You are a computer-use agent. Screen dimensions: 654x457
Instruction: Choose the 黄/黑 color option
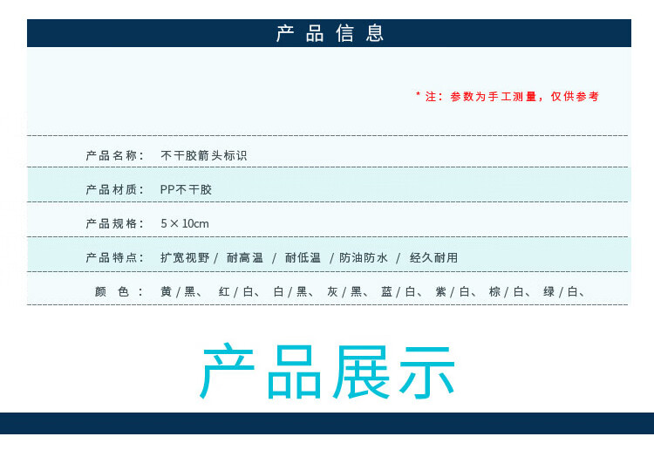click(x=178, y=291)
